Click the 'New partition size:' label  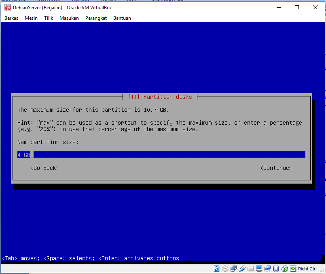pyautogui.click(x=48, y=142)
